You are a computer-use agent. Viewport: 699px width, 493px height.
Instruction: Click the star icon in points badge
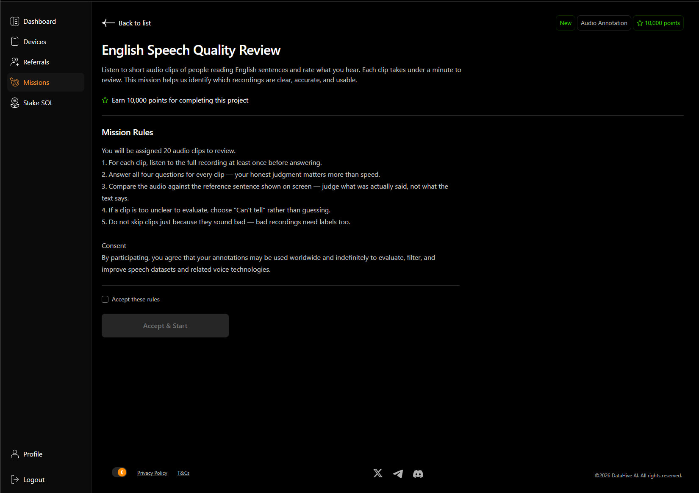[x=640, y=23]
